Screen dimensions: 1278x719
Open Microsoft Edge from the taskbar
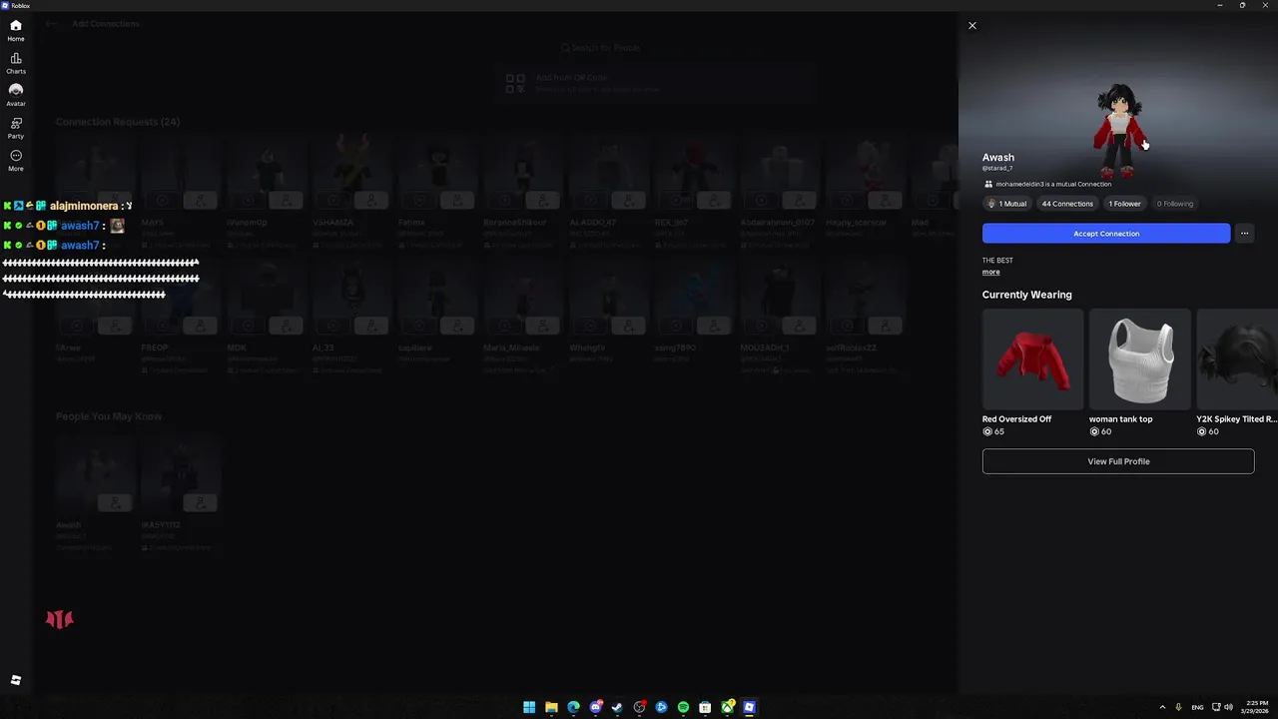coord(573,707)
